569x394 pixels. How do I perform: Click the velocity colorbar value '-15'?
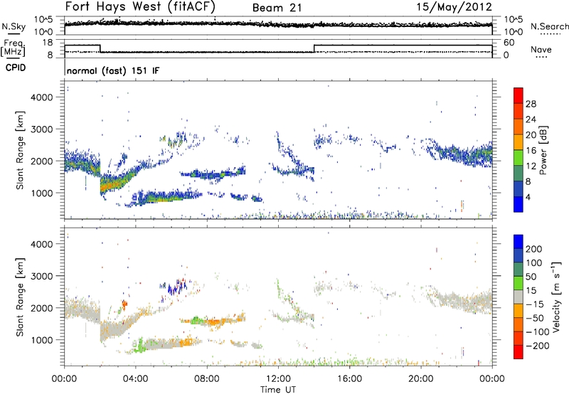(x=535, y=304)
